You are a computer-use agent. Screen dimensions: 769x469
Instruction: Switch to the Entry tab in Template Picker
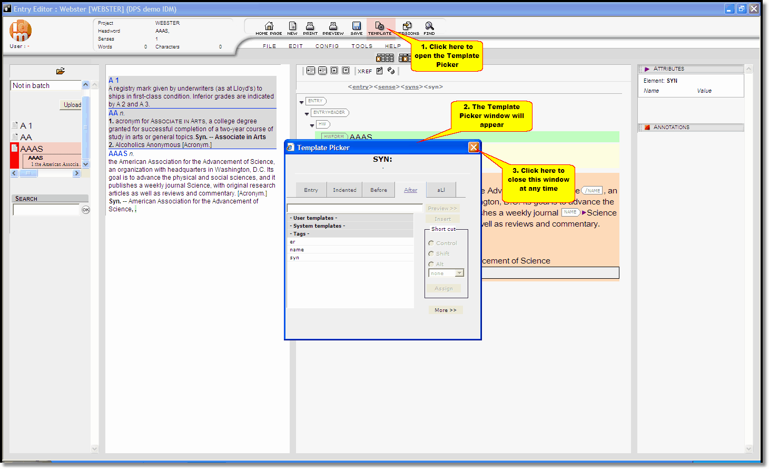(311, 190)
